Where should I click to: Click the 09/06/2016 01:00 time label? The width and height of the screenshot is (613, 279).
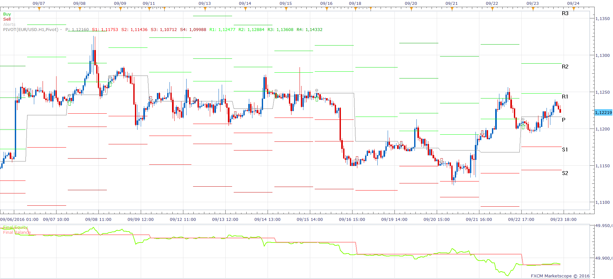(x=19, y=220)
